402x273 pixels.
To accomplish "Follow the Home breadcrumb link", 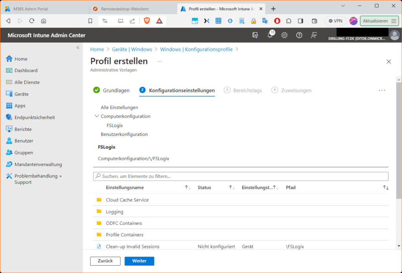I will 97,49.
